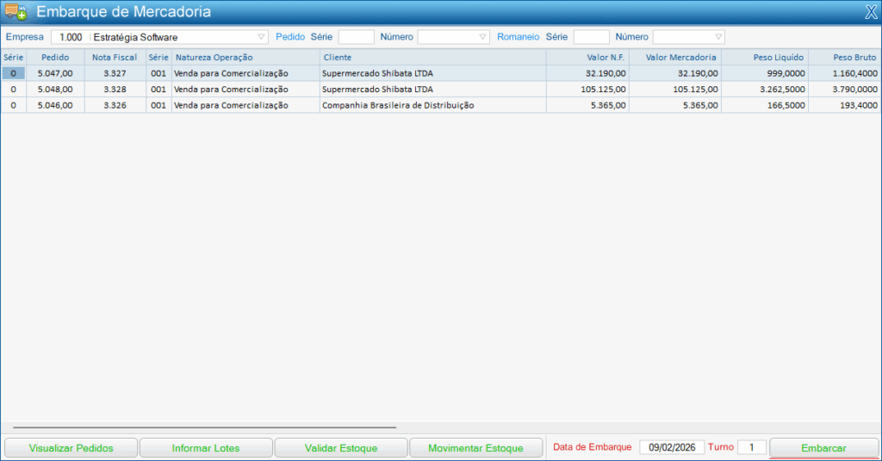Open the Empresa dropdown list
This screenshot has width=882, height=461.
pos(262,37)
